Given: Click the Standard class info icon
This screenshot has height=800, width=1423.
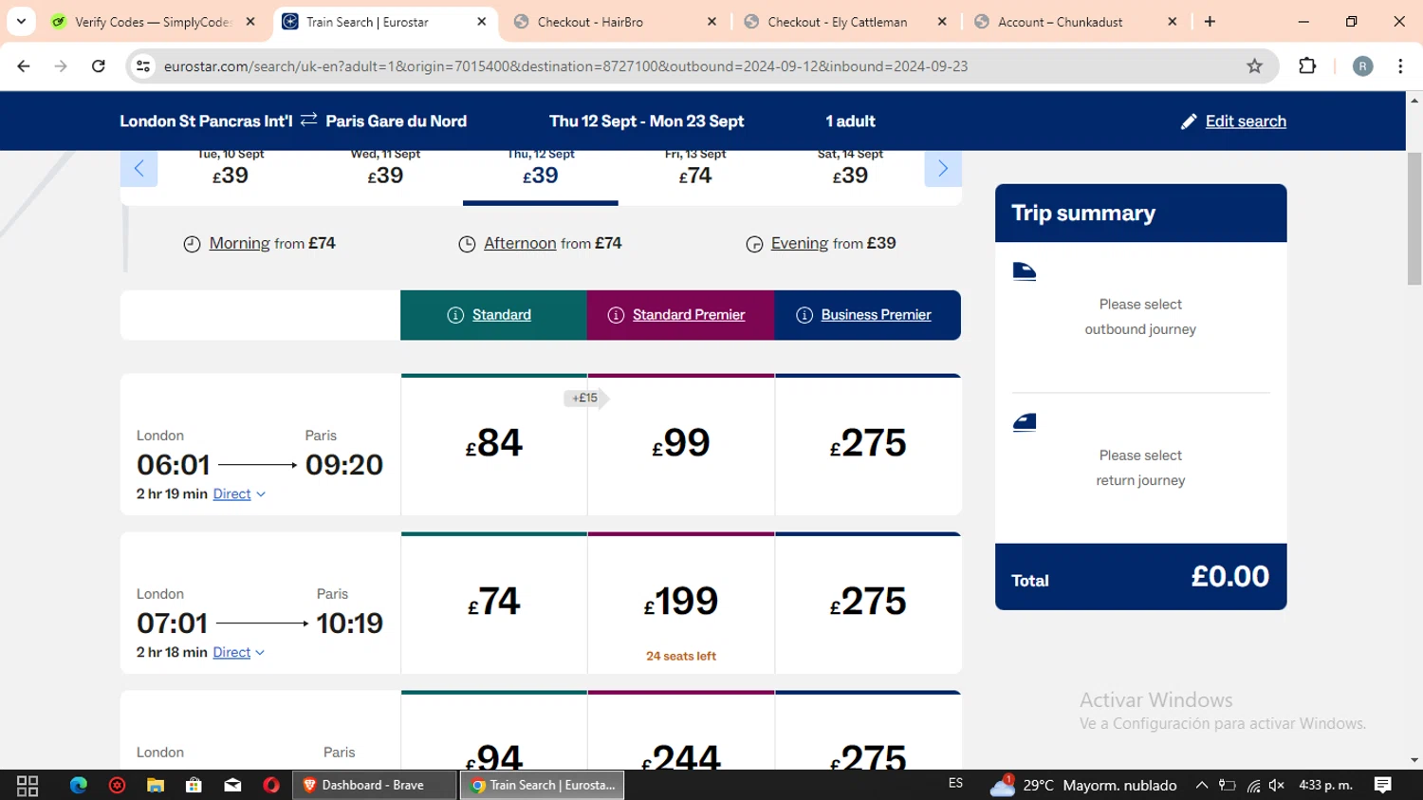Looking at the screenshot, I should [455, 315].
